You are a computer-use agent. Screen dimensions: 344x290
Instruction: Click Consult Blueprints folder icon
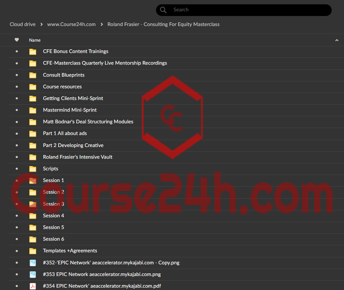[33, 75]
